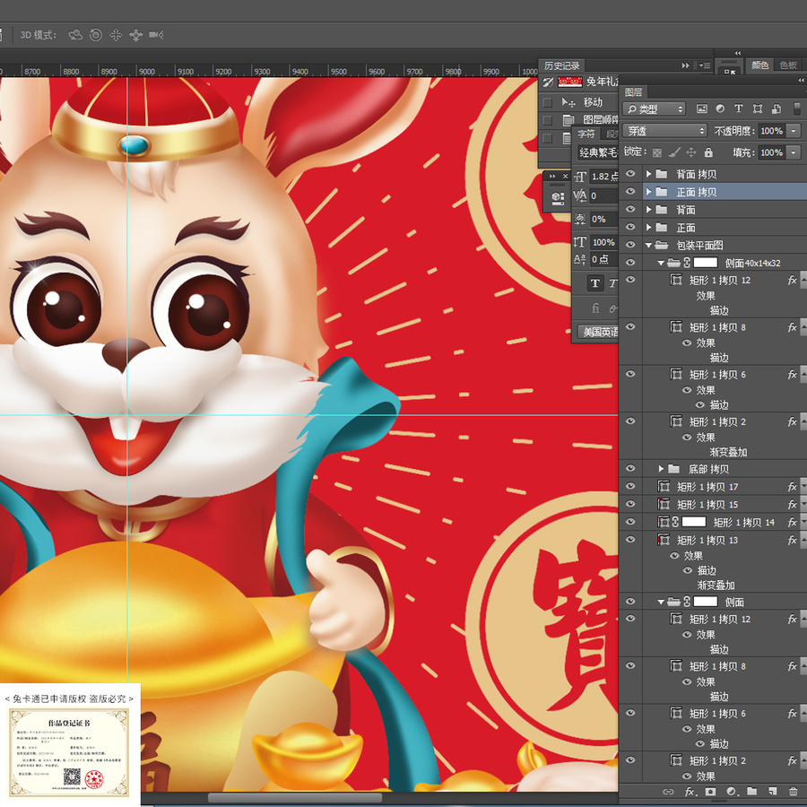
Task: Expand the 背面 group arrow
Action: coord(648,210)
